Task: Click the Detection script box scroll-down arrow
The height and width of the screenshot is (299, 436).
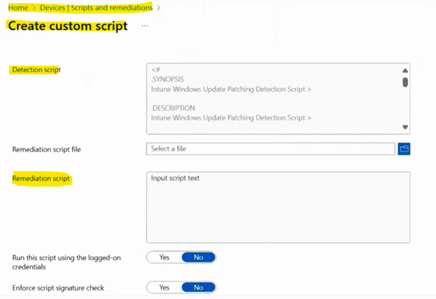Action: (405, 127)
